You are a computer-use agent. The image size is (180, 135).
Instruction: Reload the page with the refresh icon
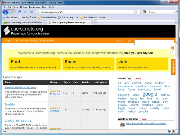[19, 12]
